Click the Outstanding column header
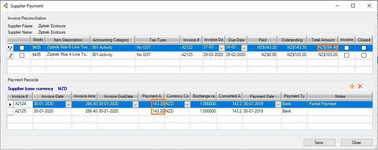378x150 pixels. point(292,40)
